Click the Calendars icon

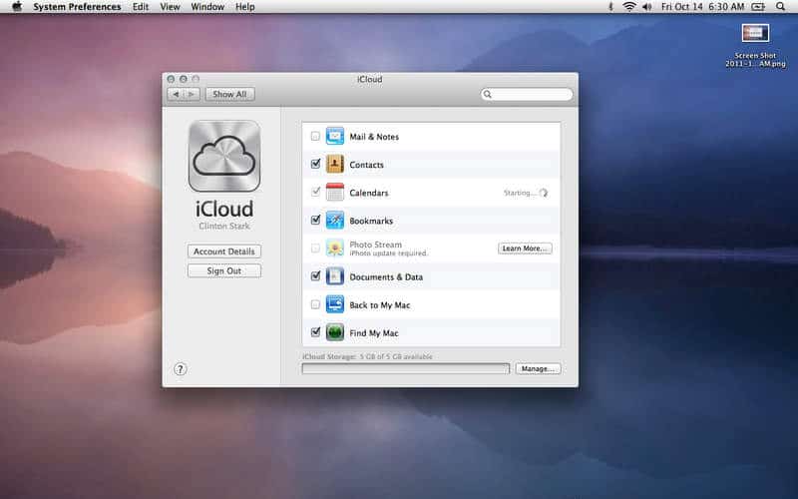pos(335,193)
